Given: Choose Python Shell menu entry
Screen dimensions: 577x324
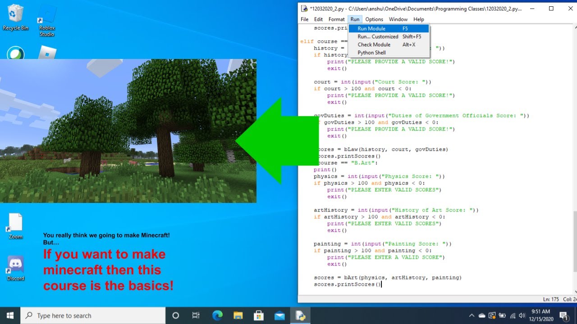Looking at the screenshot, I should [389, 53].
